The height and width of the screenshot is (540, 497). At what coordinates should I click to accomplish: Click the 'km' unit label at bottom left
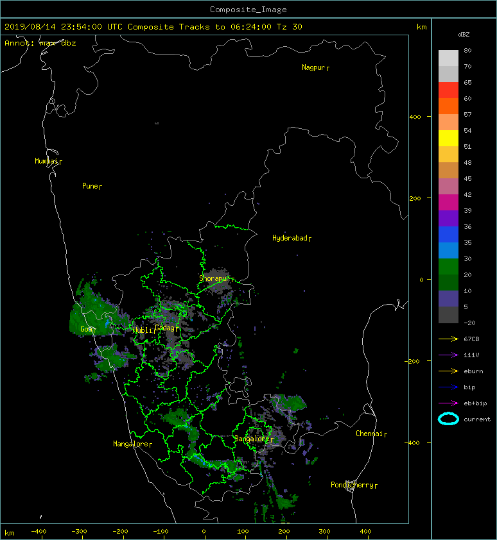[10, 533]
